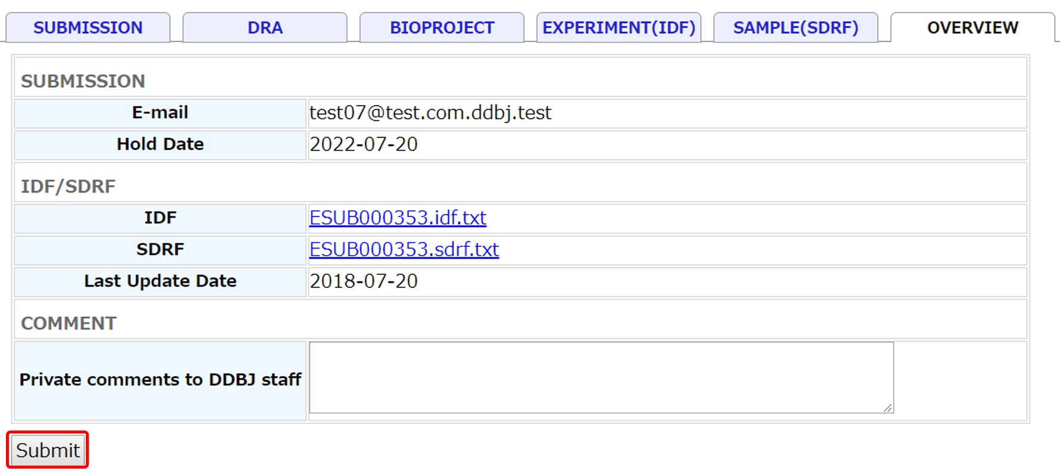Switch to the SUBMISSION tab

coord(88,28)
